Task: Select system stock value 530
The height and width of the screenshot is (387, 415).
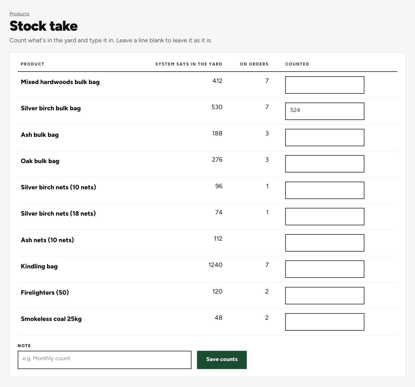Action: [217, 107]
